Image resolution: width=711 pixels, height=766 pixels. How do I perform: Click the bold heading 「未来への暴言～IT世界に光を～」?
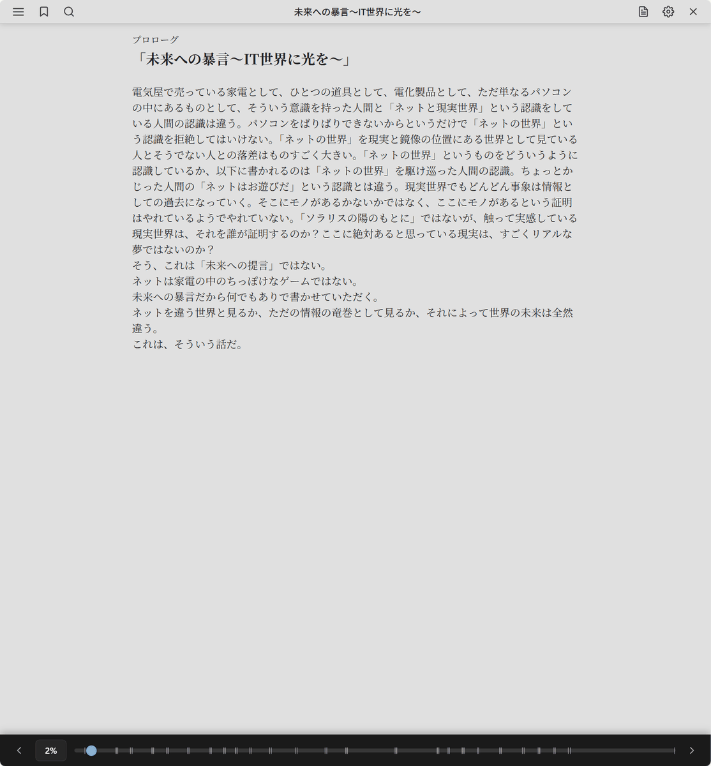(x=243, y=59)
